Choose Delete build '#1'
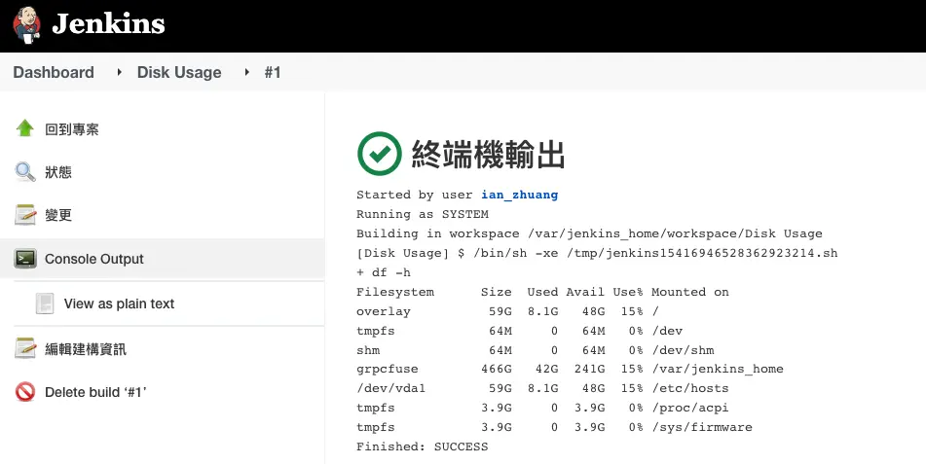Screen dimensions: 926x464 95,392
